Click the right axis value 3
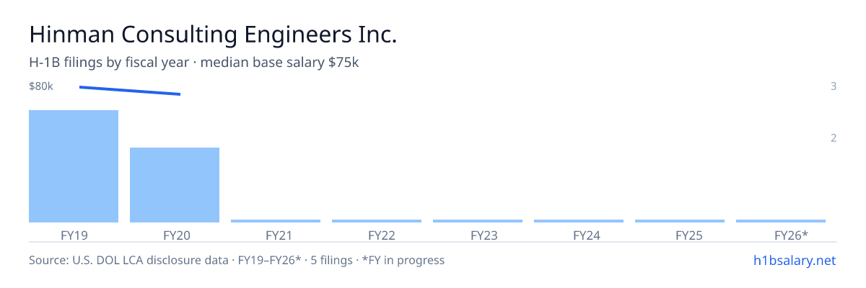The image size is (866, 288). tap(834, 86)
